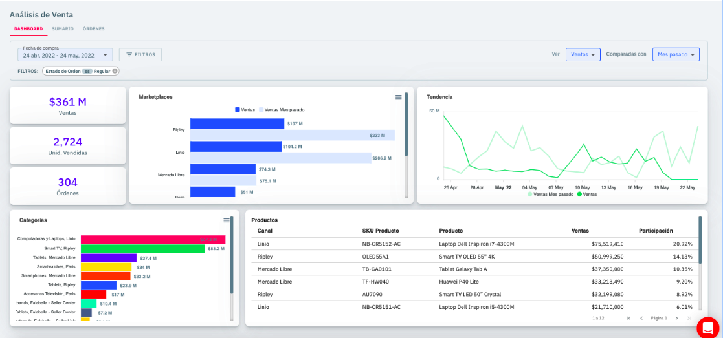Click the 304 Órdenes card
This screenshot has height=338, width=723.
68,186
